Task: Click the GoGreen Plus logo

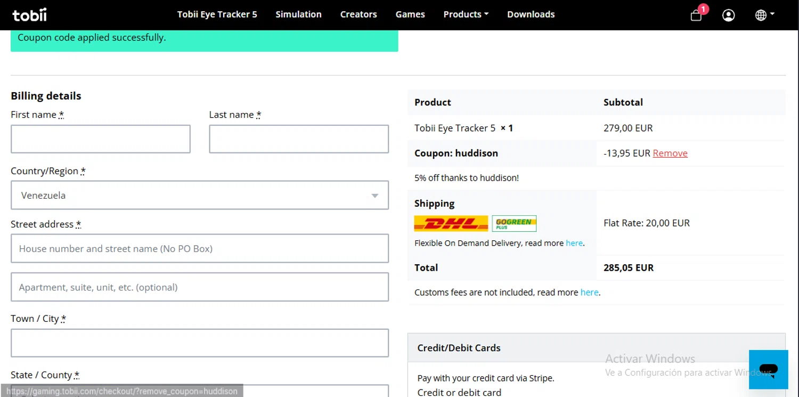Action: [x=514, y=223]
